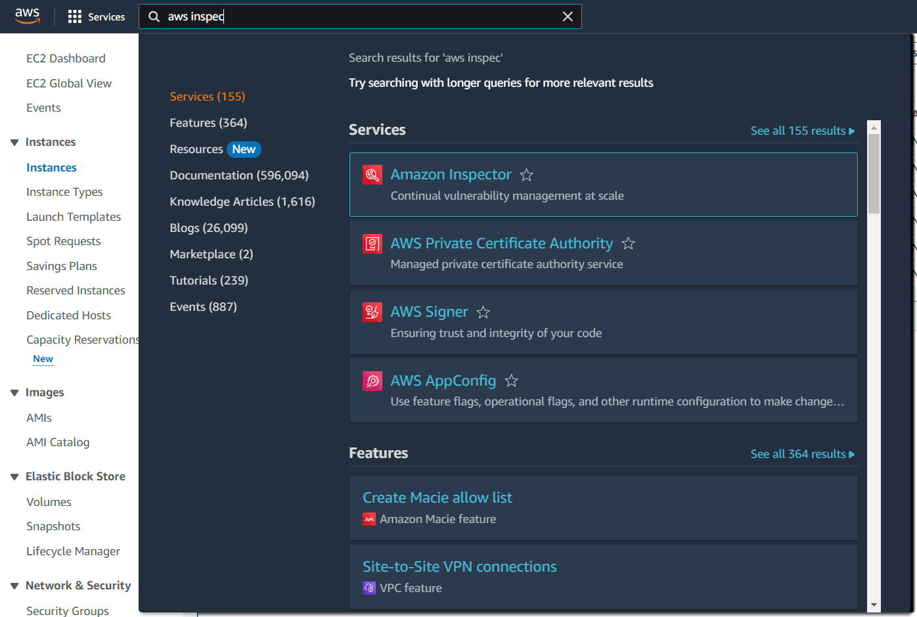Click the AWS AppConfig icon
The width and height of the screenshot is (917, 617).
pyautogui.click(x=372, y=380)
